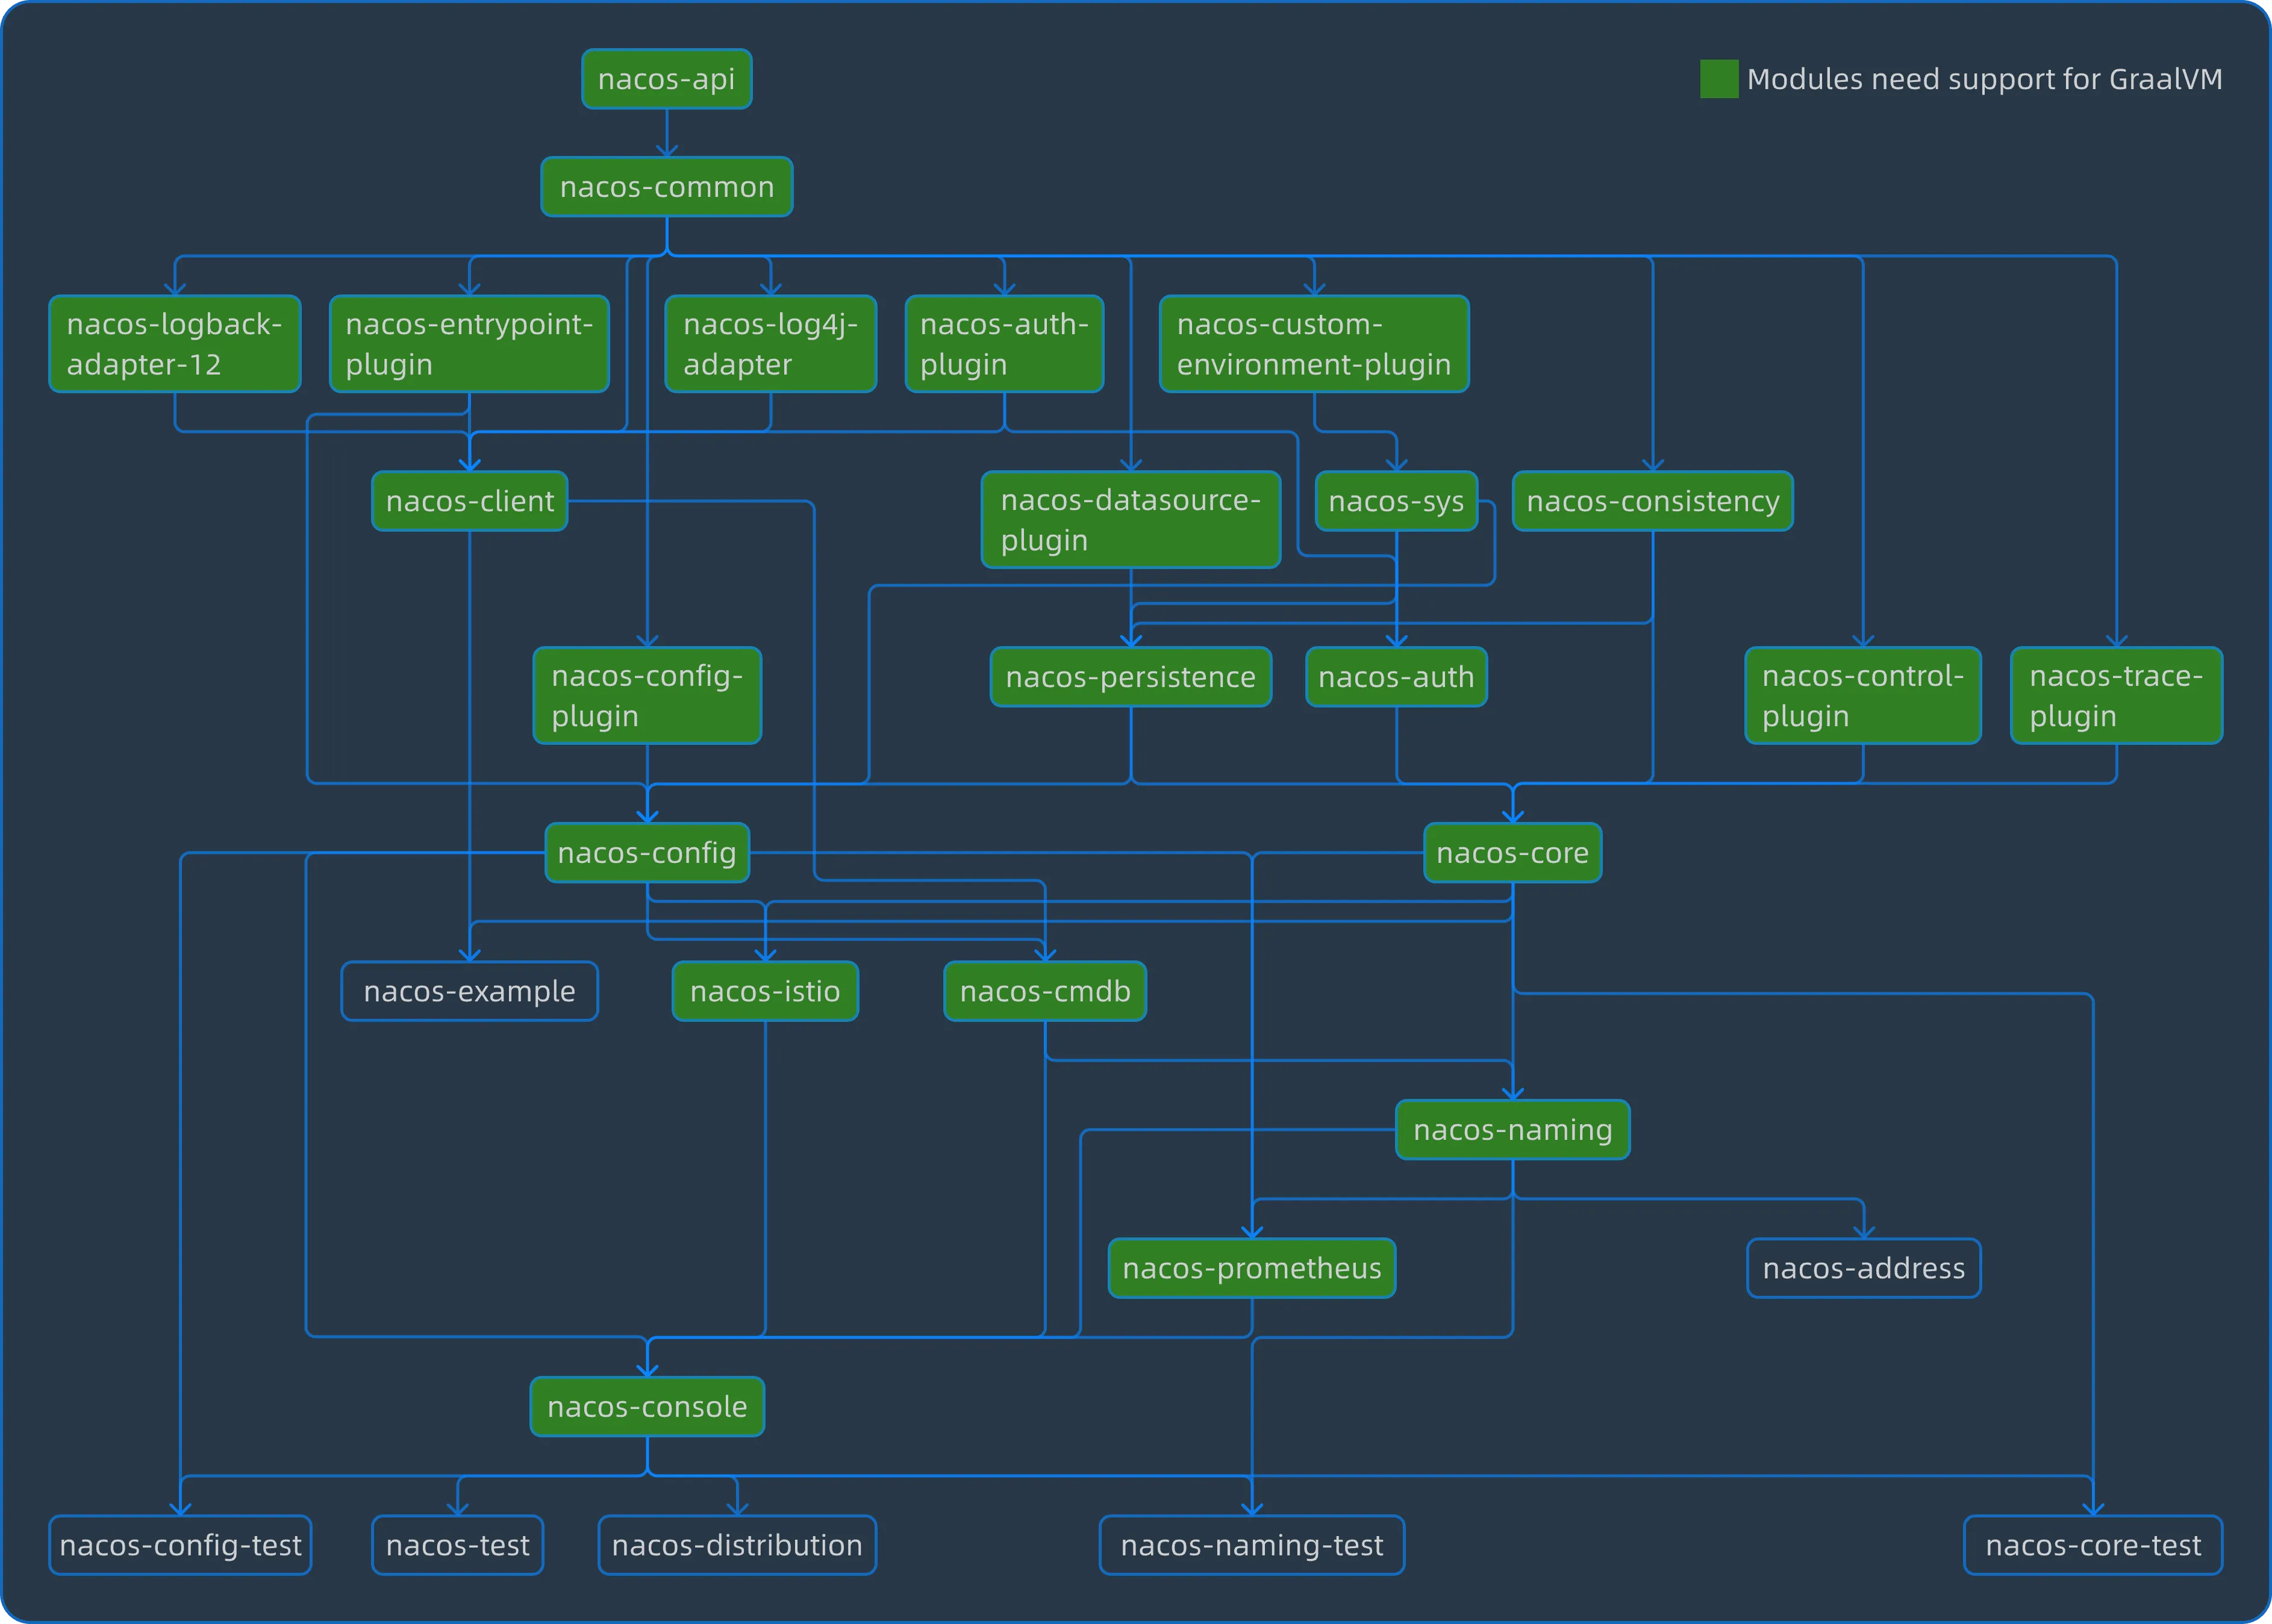This screenshot has width=2272, height=1624.
Task: Select the nacos-naming-test module
Action: tap(1252, 1545)
